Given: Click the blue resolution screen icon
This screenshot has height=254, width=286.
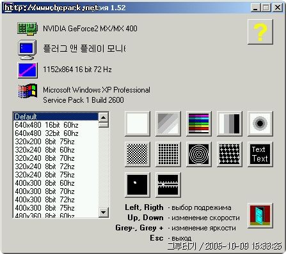Looking at the screenshot, I should (x=28, y=70).
